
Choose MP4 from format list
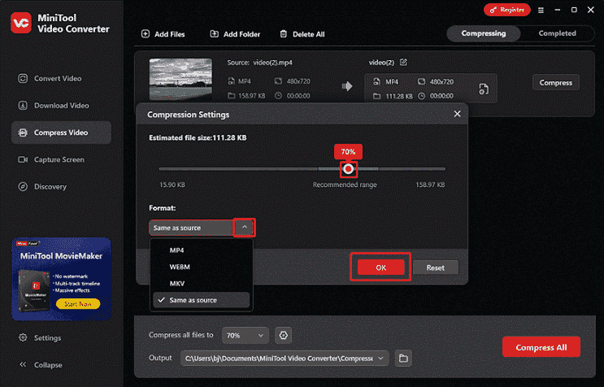coord(201,250)
